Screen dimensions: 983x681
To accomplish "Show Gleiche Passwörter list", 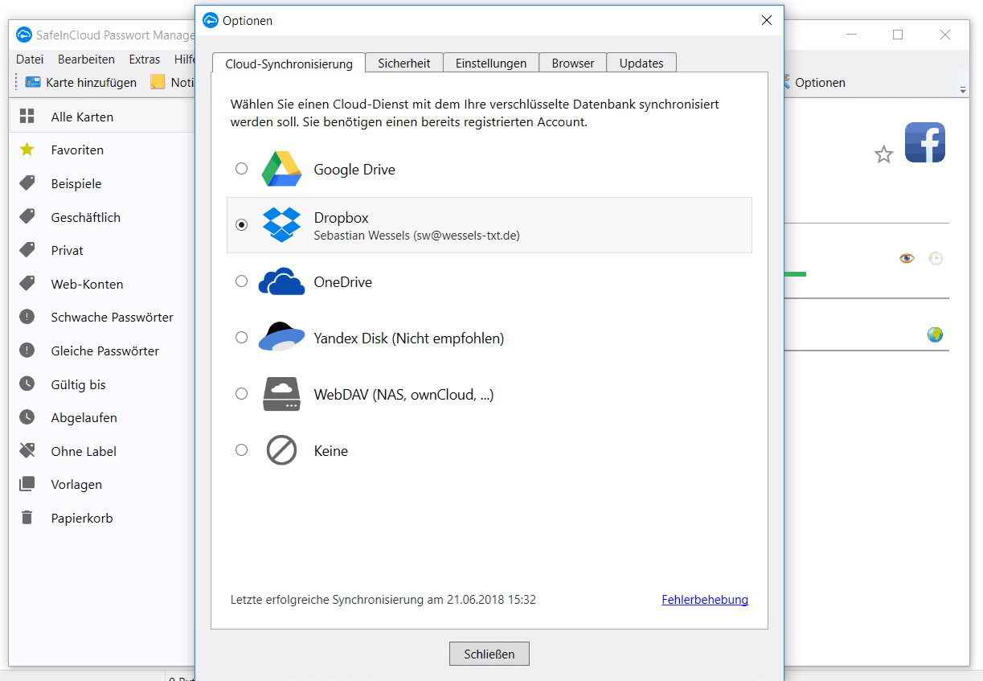I will [x=101, y=351].
